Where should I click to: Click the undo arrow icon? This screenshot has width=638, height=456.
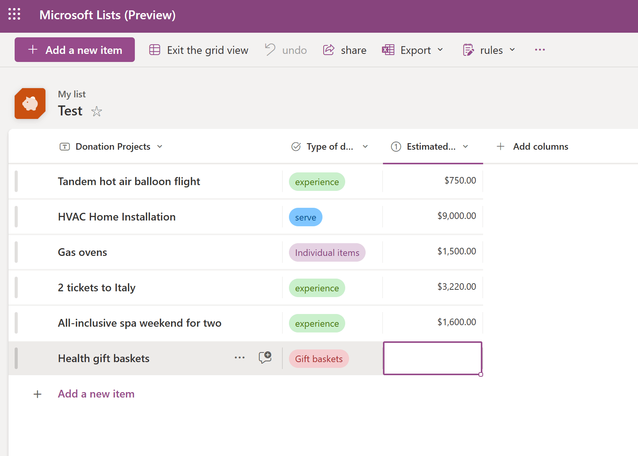click(x=270, y=50)
